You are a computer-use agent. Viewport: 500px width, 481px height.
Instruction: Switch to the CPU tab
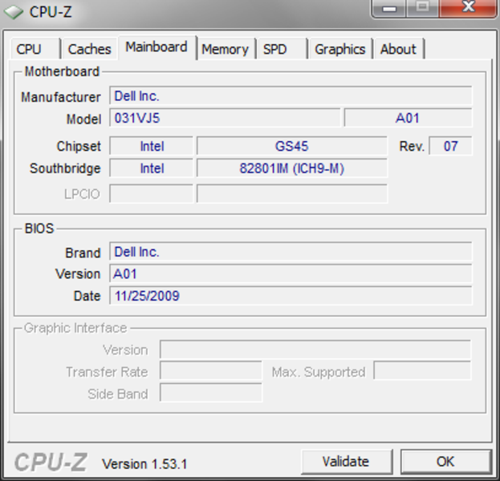pyautogui.click(x=35, y=49)
